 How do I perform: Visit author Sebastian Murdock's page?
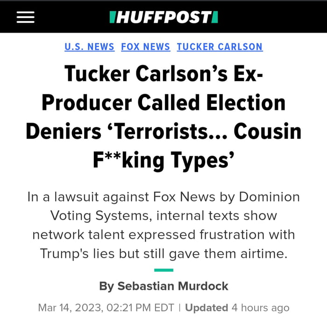click(x=172, y=286)
